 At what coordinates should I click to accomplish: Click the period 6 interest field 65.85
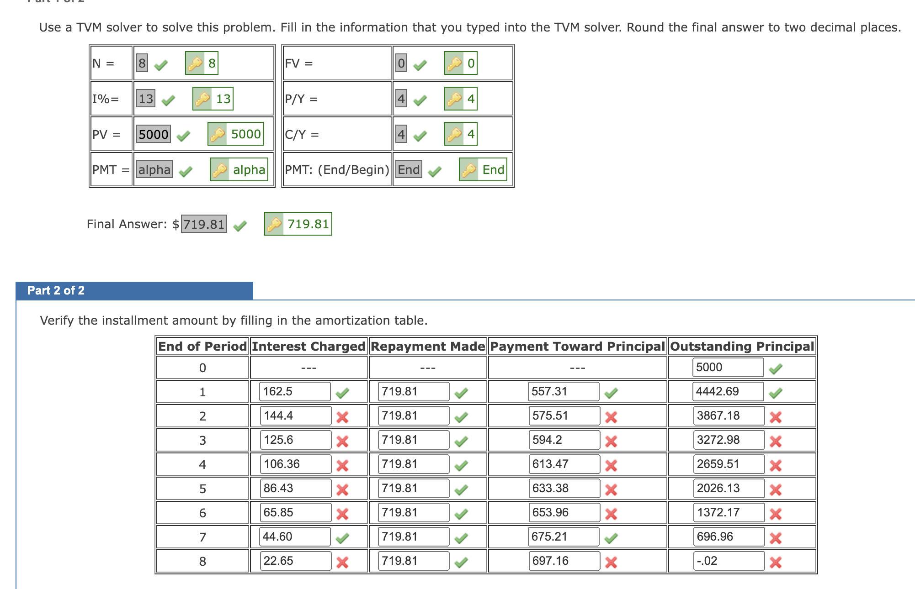tap(296, 512)
